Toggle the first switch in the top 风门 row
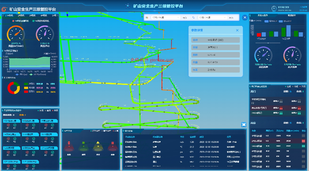309x171 pixels. [x=281, y=101]
